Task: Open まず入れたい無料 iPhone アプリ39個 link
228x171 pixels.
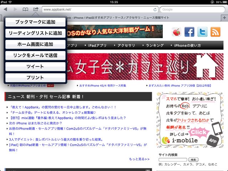Action: 180,85
